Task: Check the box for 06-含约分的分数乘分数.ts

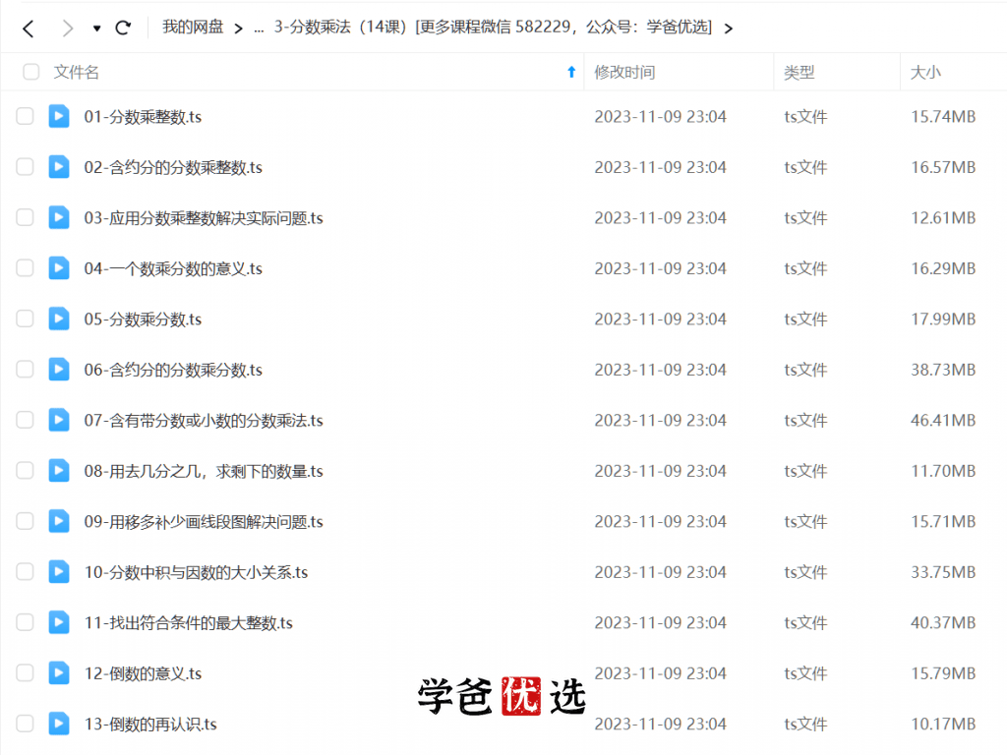Action: pyautogui.click(x=25, y=370)
